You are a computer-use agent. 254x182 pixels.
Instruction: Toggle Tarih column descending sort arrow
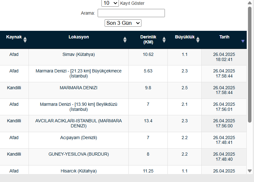(x=243, y=41)
